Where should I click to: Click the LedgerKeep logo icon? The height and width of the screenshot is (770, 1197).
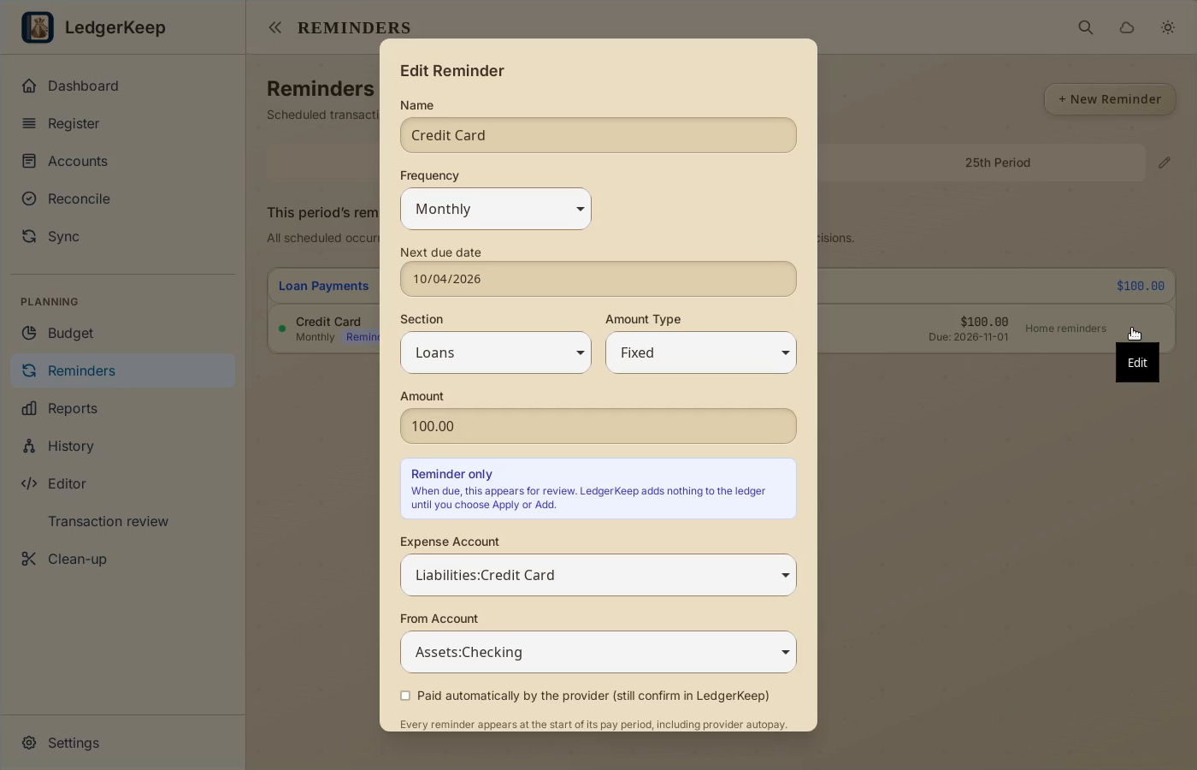tap(38, 27)
